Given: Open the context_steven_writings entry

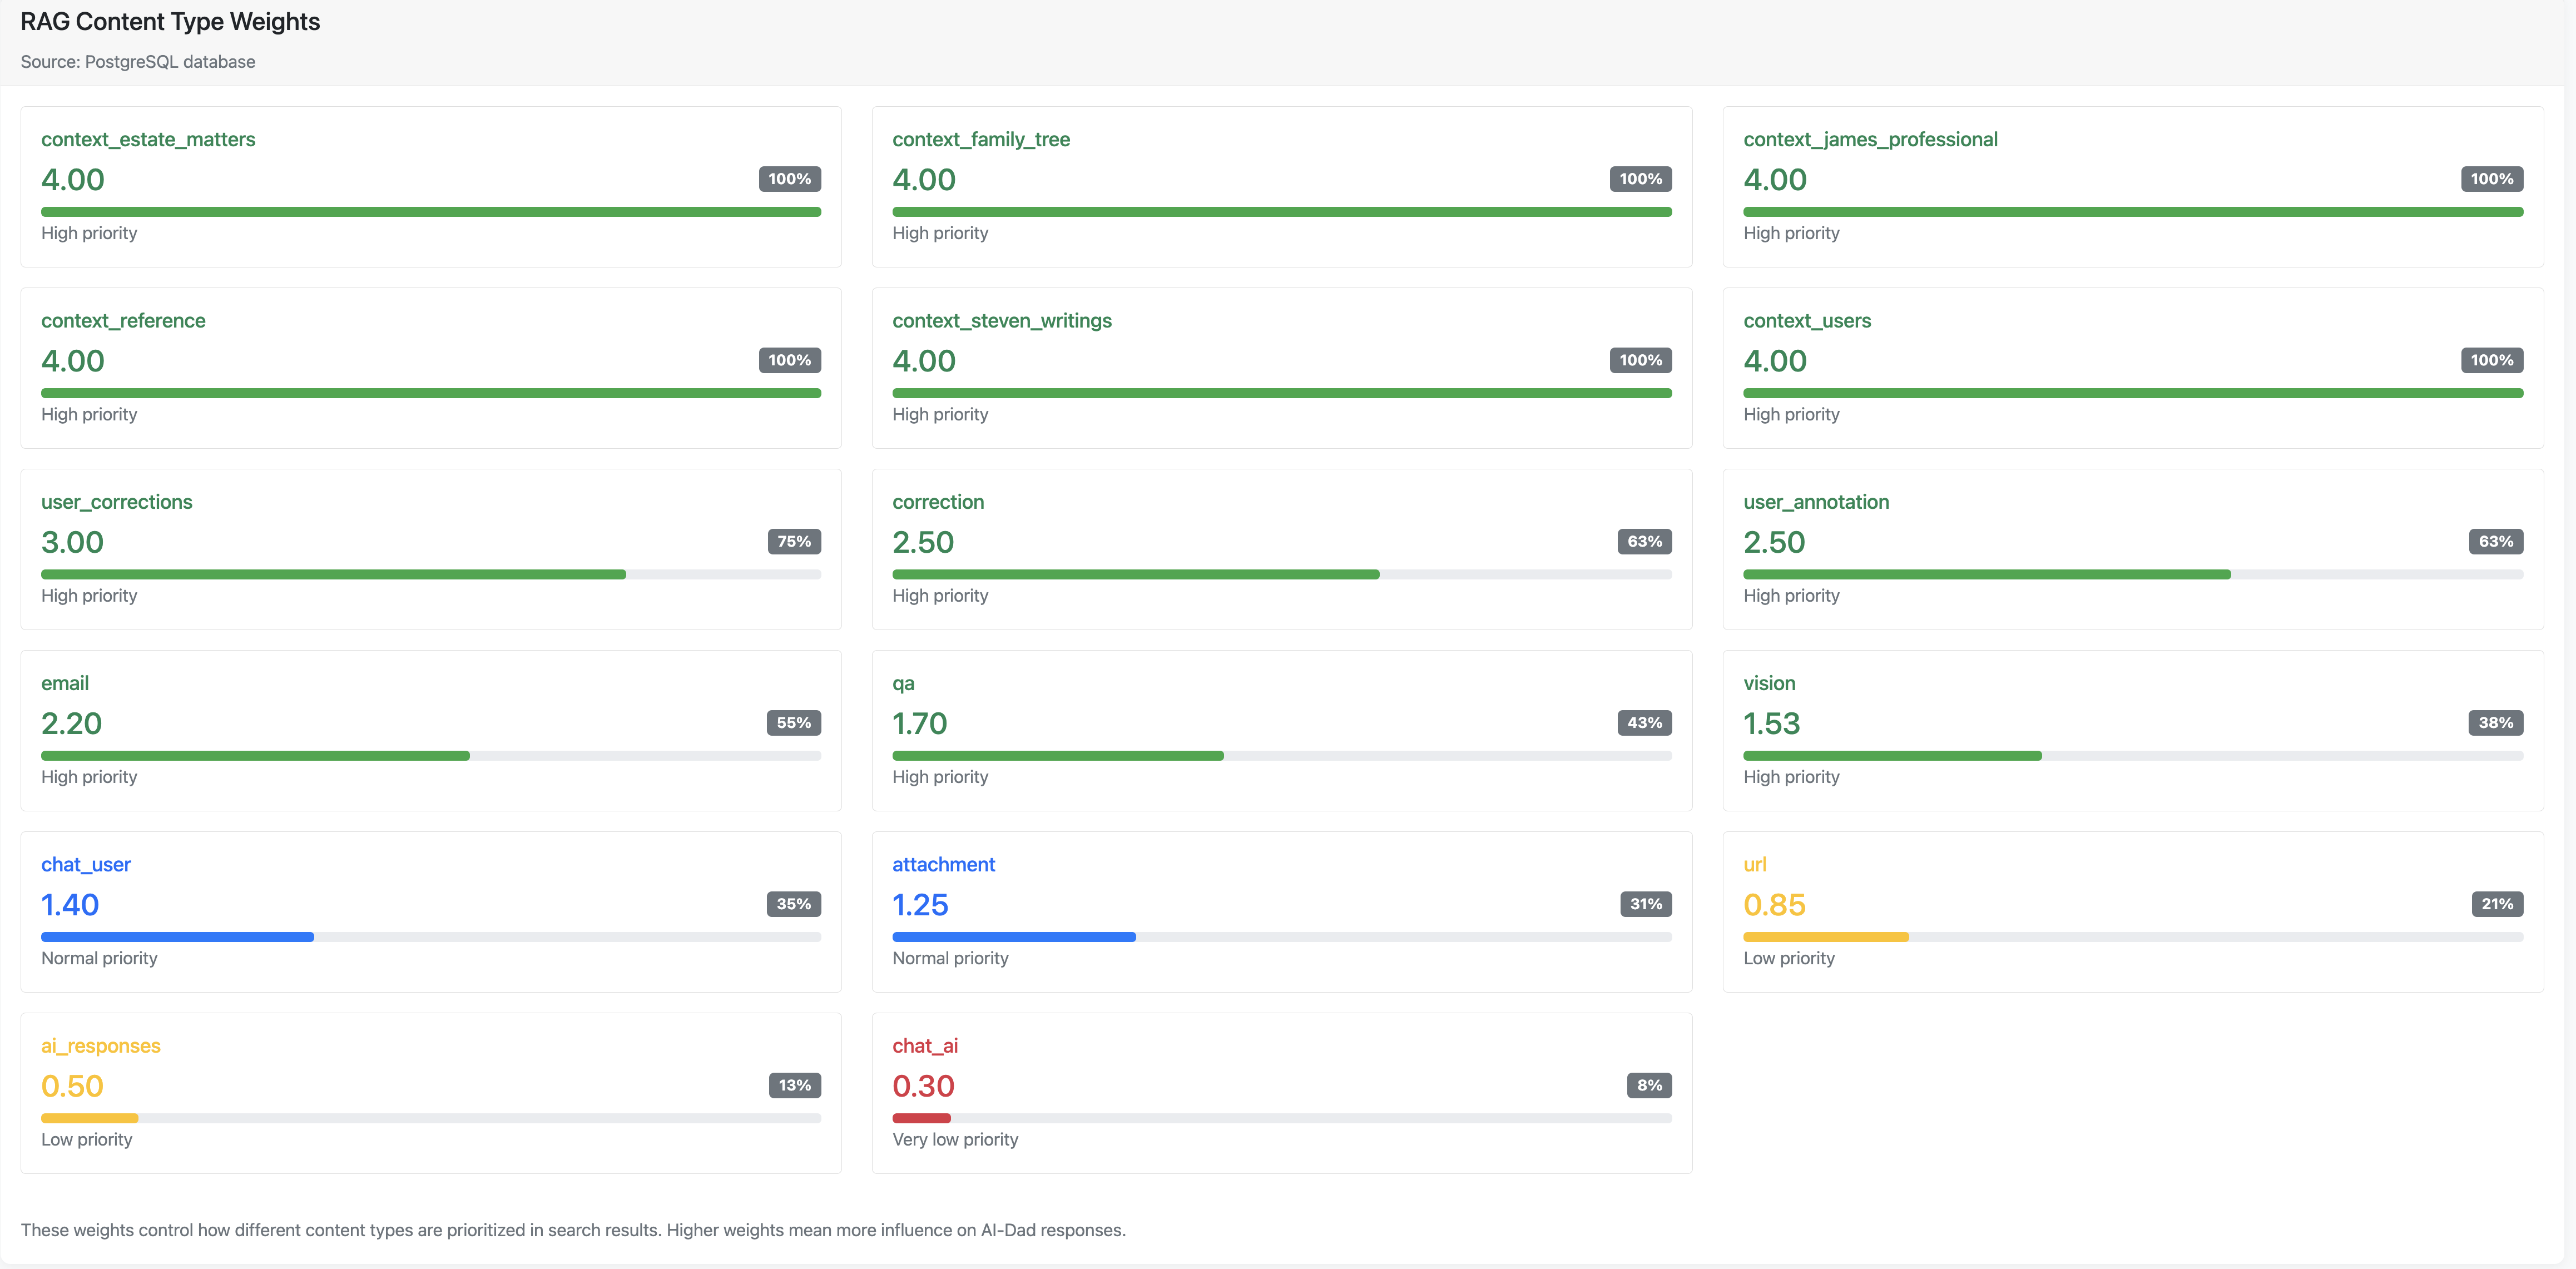Looking at the screenshot, I should coord(1002,320).
